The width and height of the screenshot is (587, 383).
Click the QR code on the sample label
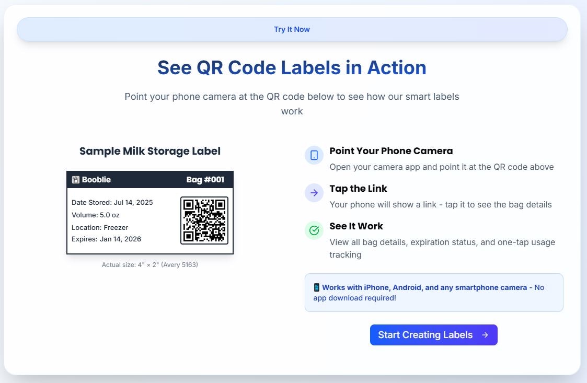pos(204,220)
